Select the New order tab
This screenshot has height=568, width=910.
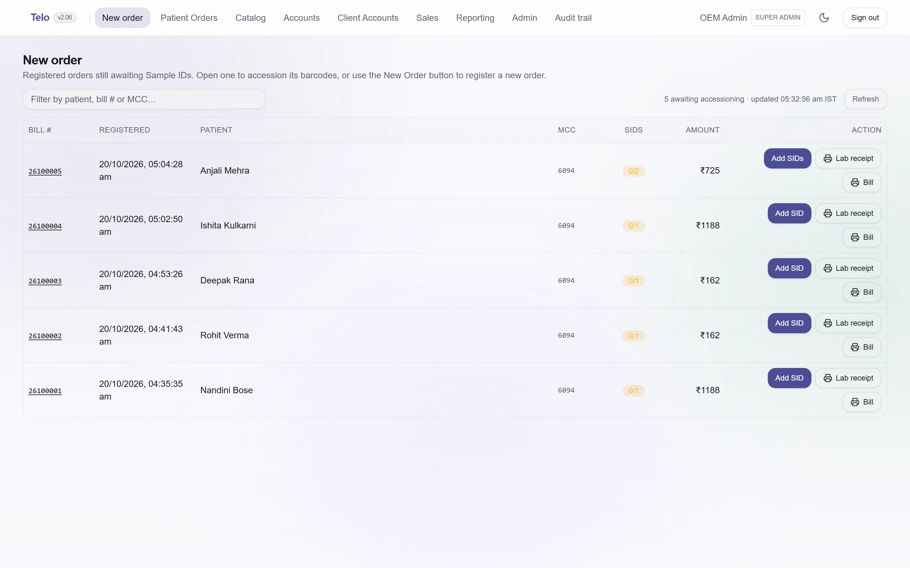(123, 18)
